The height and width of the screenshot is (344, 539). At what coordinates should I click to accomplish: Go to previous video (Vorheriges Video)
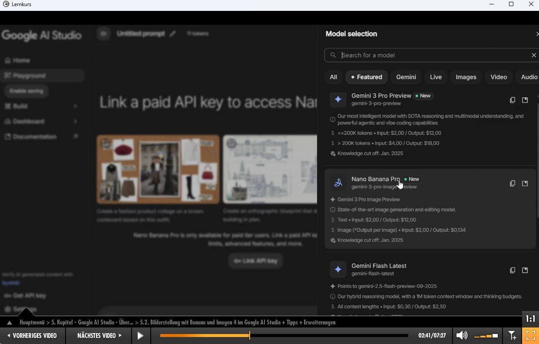pos(33,336)
